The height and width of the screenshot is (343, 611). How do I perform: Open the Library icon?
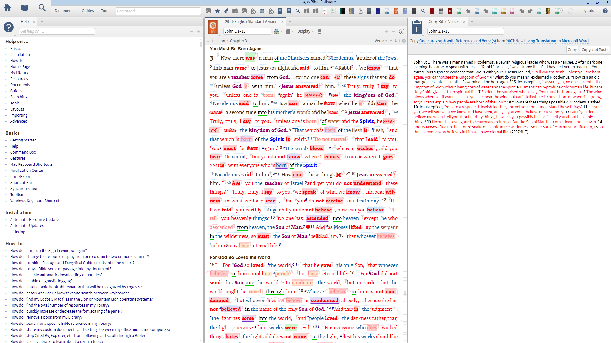(x=25, y=8)
